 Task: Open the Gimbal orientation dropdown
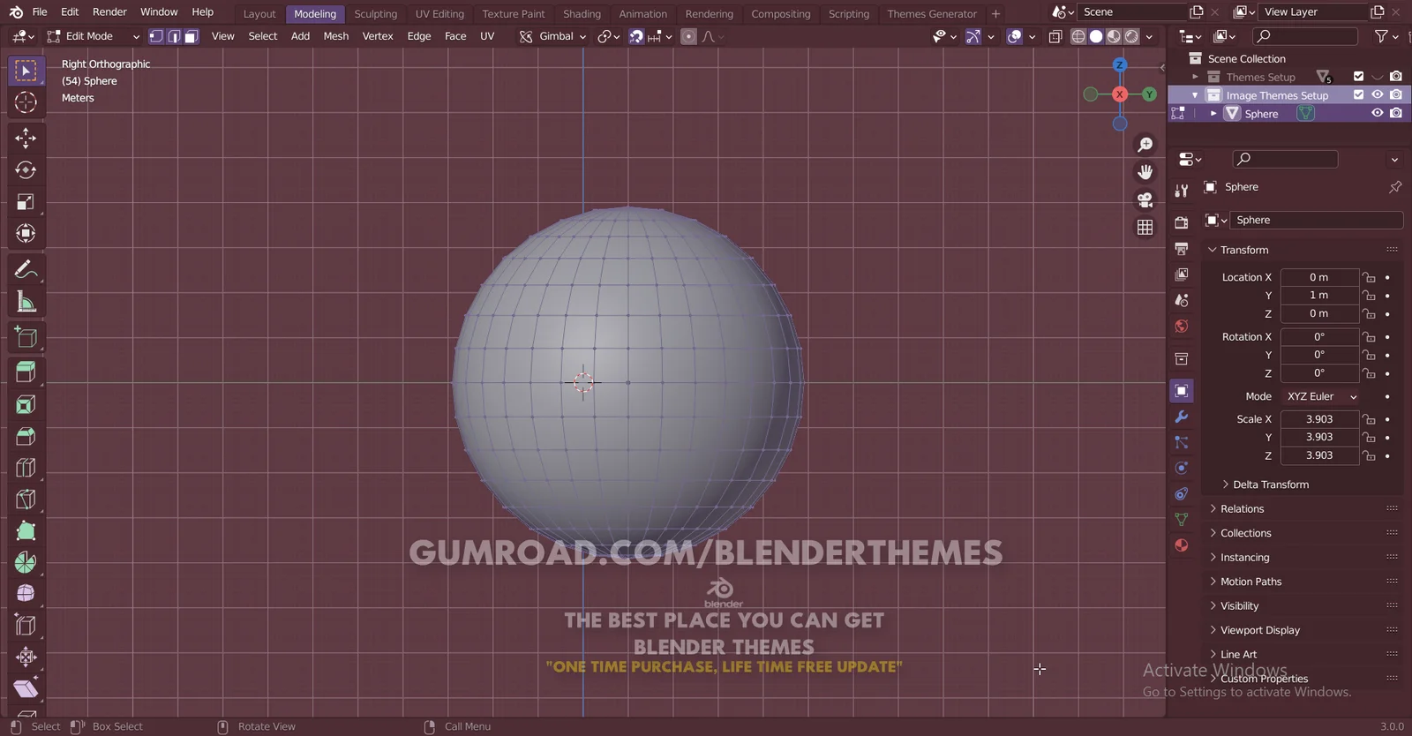point(552,36)
